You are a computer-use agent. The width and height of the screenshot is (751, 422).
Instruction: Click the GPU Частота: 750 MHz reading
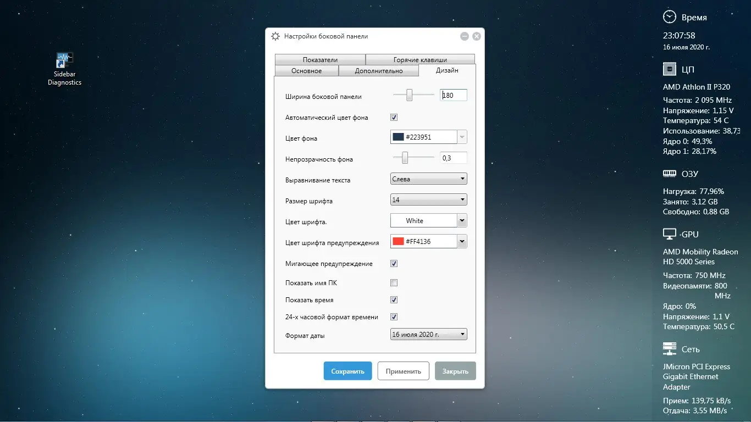(x=694, y=275)
